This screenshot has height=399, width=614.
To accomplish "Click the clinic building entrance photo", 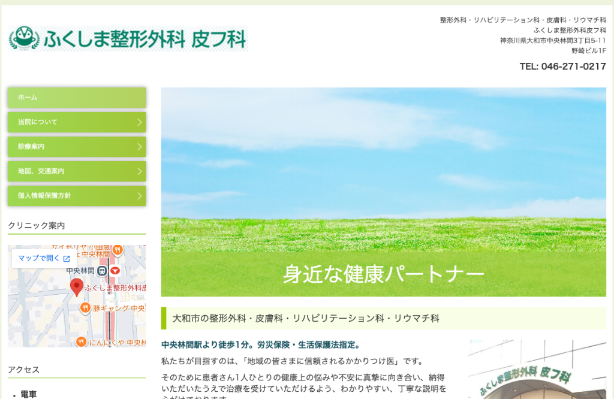I will point(537,369).
